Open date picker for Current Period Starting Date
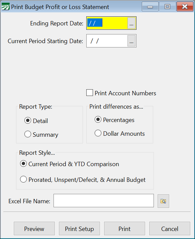The height and width of the screenshot is (239, 195). (131, 41)
